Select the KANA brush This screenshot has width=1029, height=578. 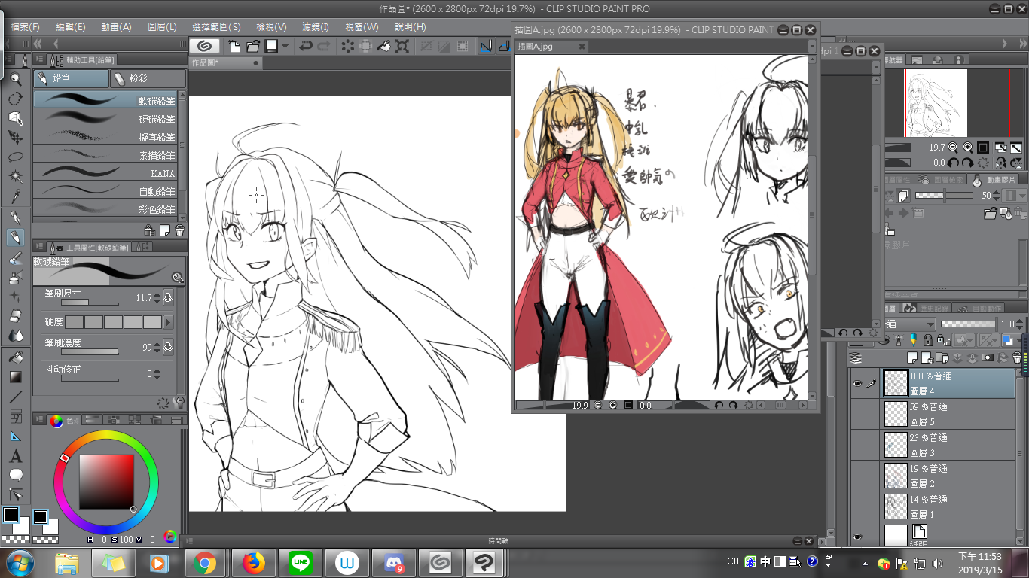click(105, 173)
